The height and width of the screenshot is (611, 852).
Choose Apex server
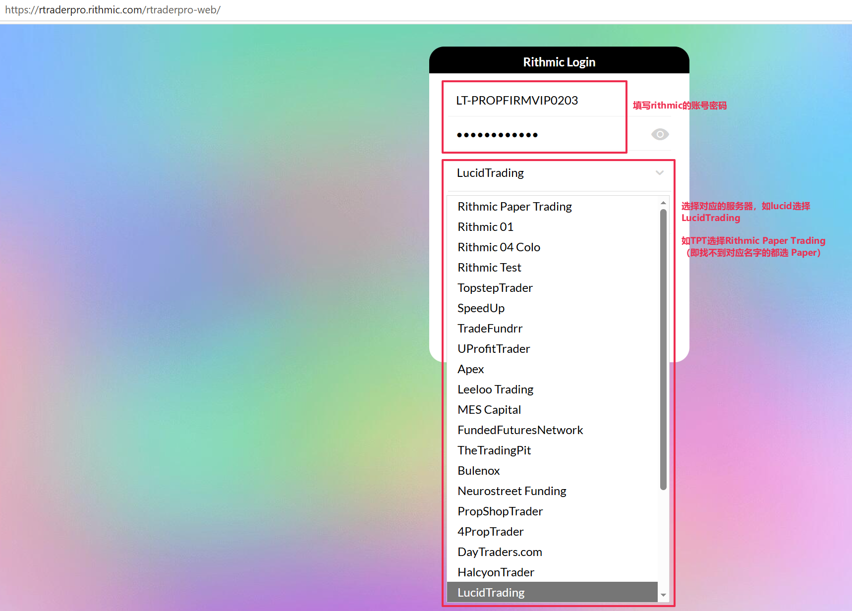click(552, 369)
